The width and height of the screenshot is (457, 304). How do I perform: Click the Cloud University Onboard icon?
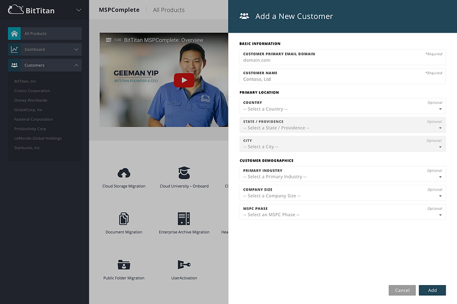pos(184,173)
